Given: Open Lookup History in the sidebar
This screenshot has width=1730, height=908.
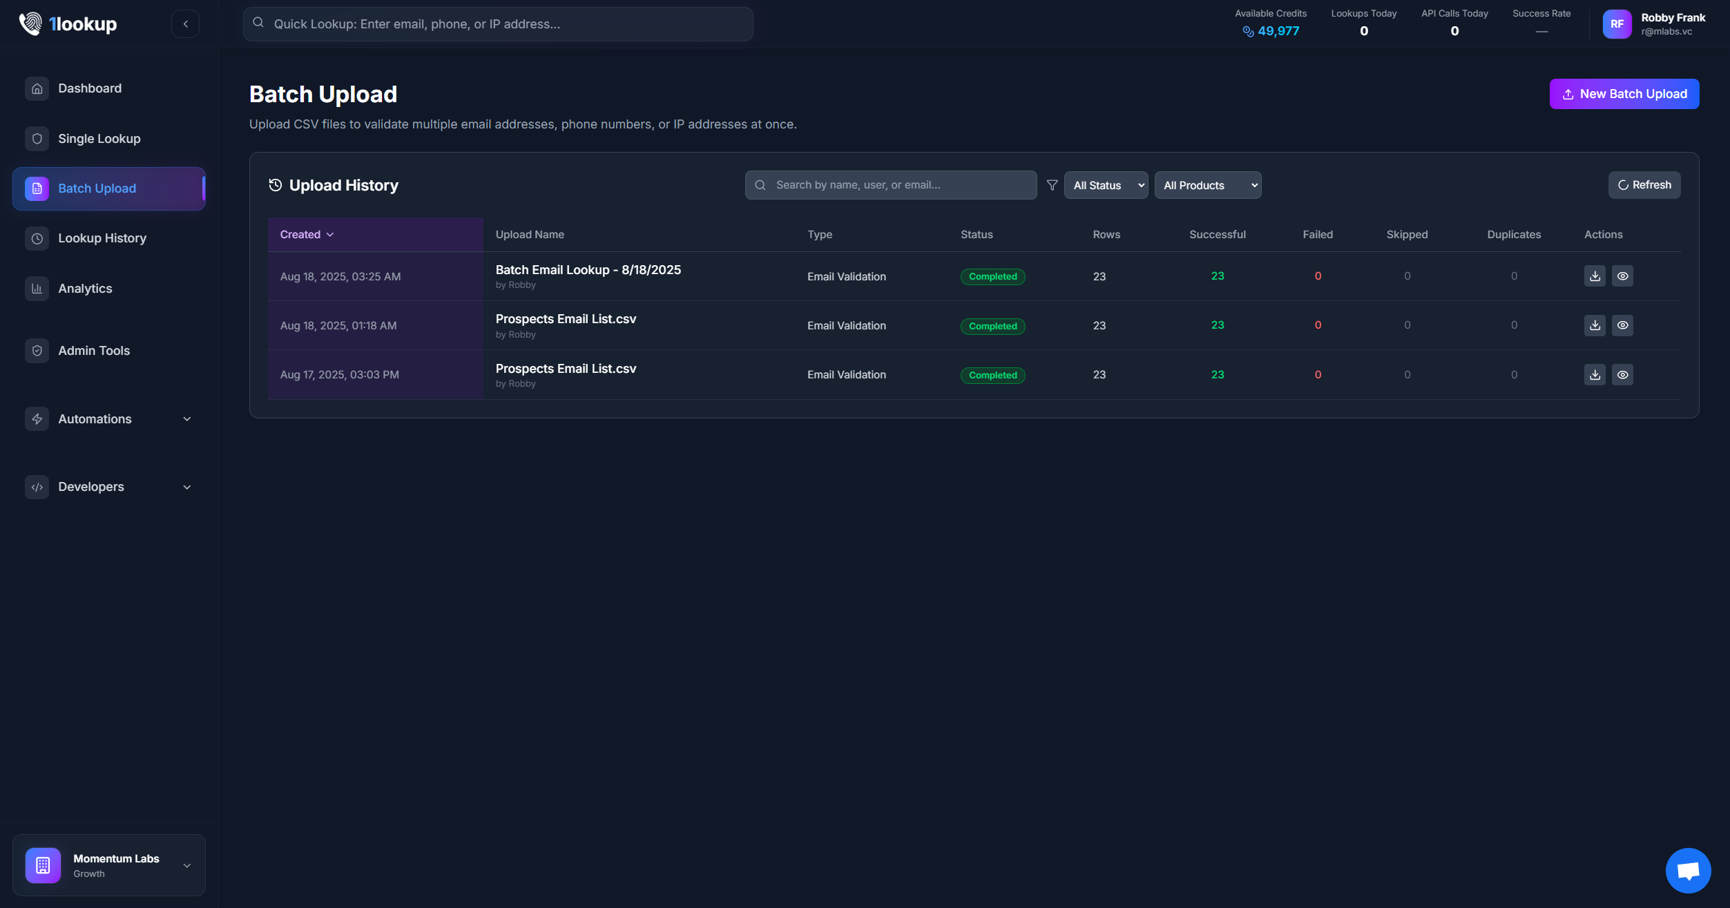Looking at the screenshot, I should (102, 238).
